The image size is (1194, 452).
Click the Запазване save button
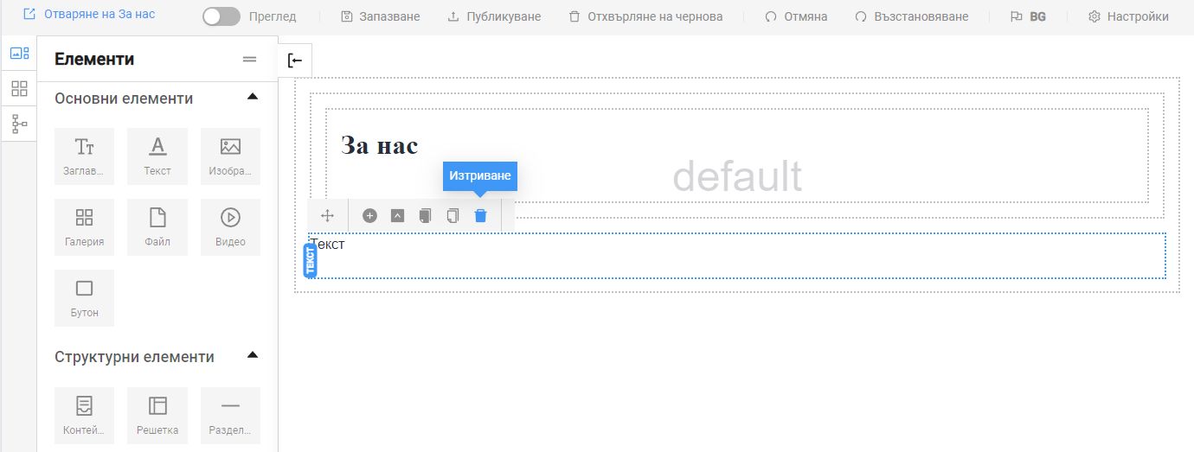pyautogui.click(x=381, y=16)
